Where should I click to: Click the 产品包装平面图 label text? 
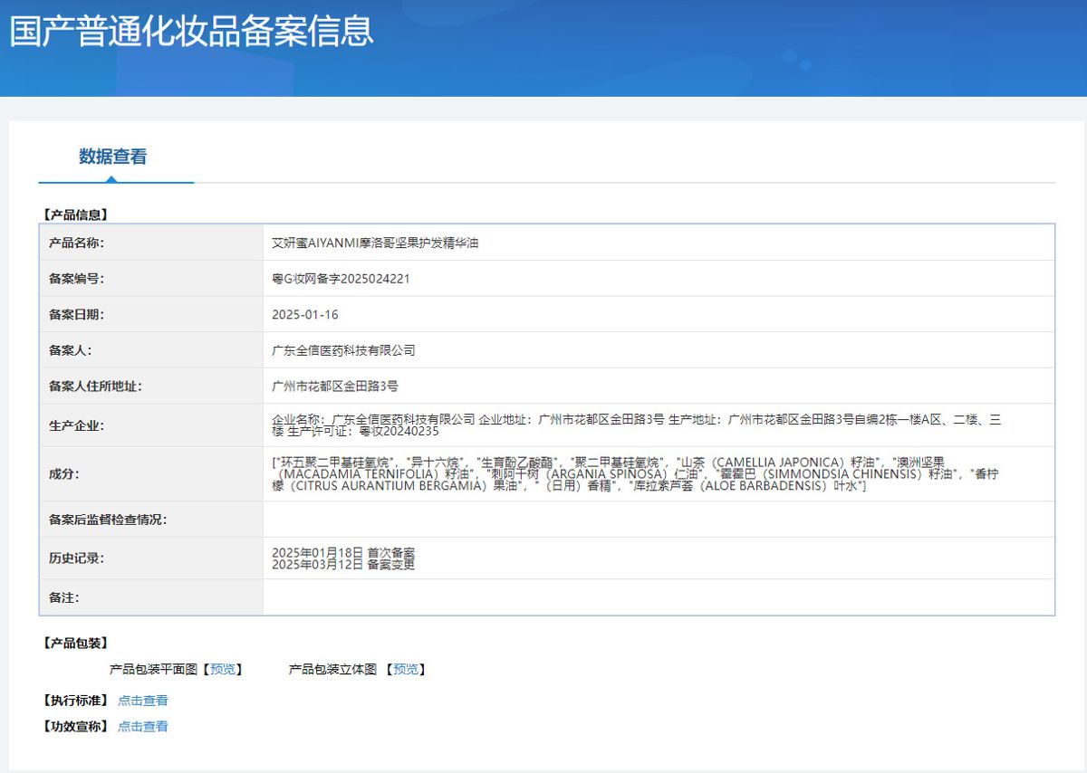pos(153,669)
